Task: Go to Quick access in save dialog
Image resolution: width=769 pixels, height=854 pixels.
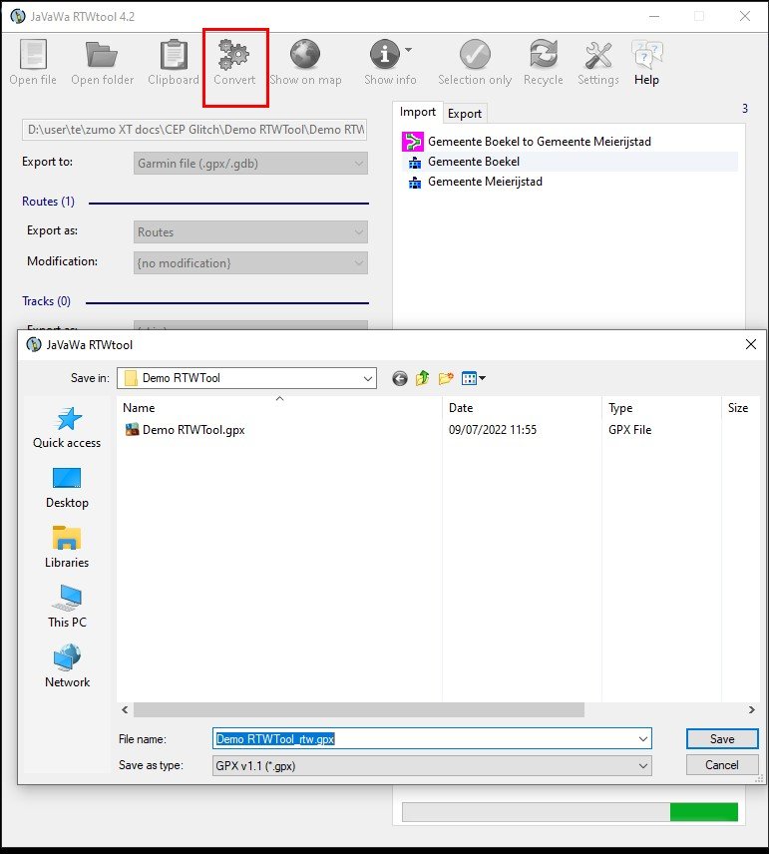Action: point(67,428)
